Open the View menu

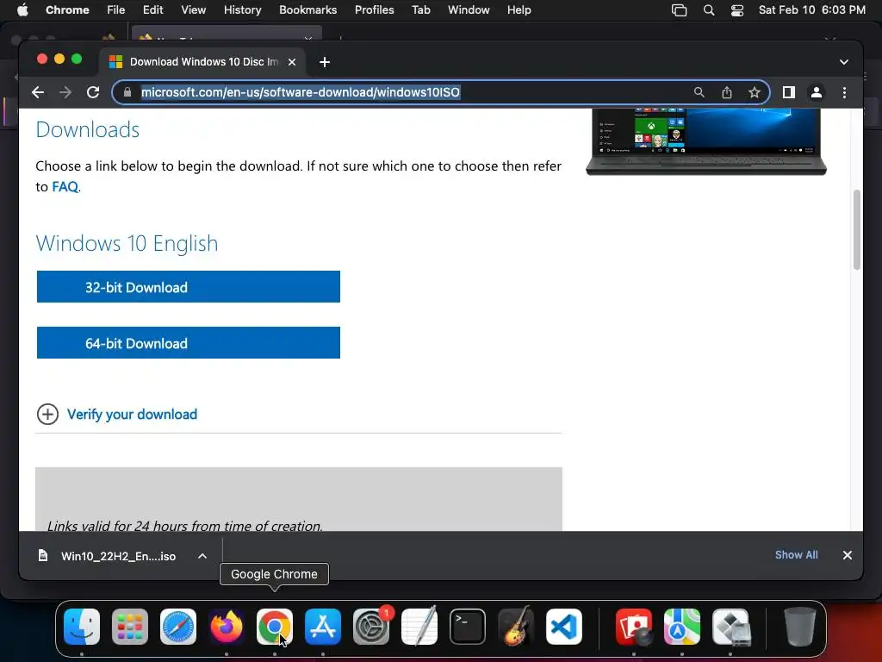[x=194, y=10]
